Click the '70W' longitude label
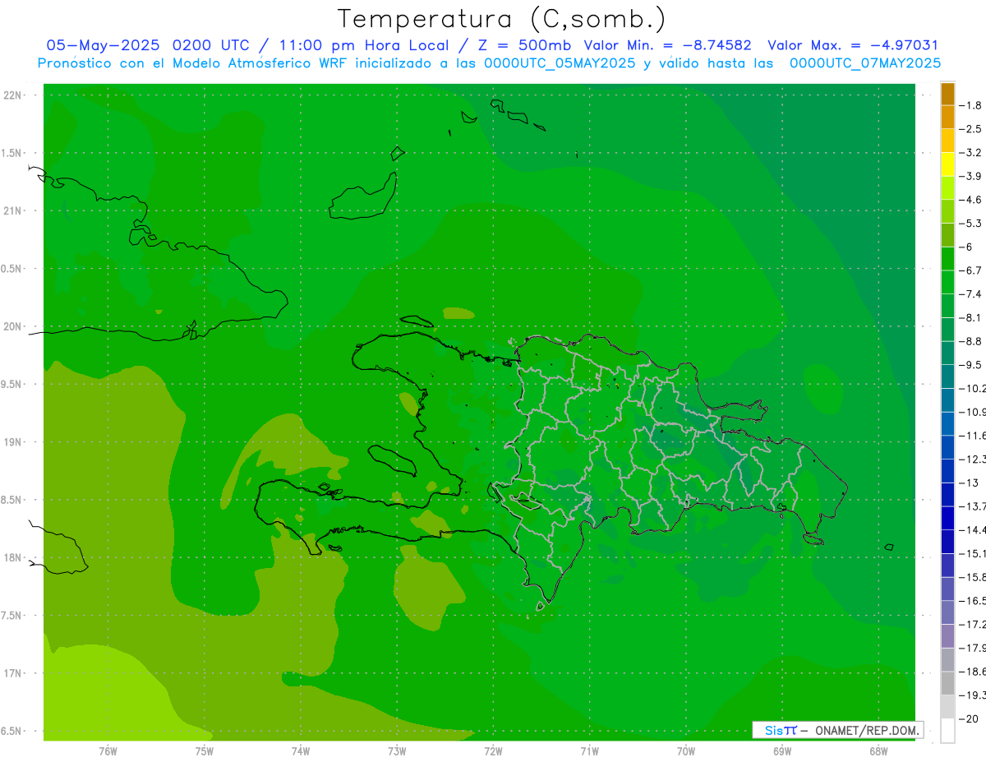 click(x=686, y=750)
